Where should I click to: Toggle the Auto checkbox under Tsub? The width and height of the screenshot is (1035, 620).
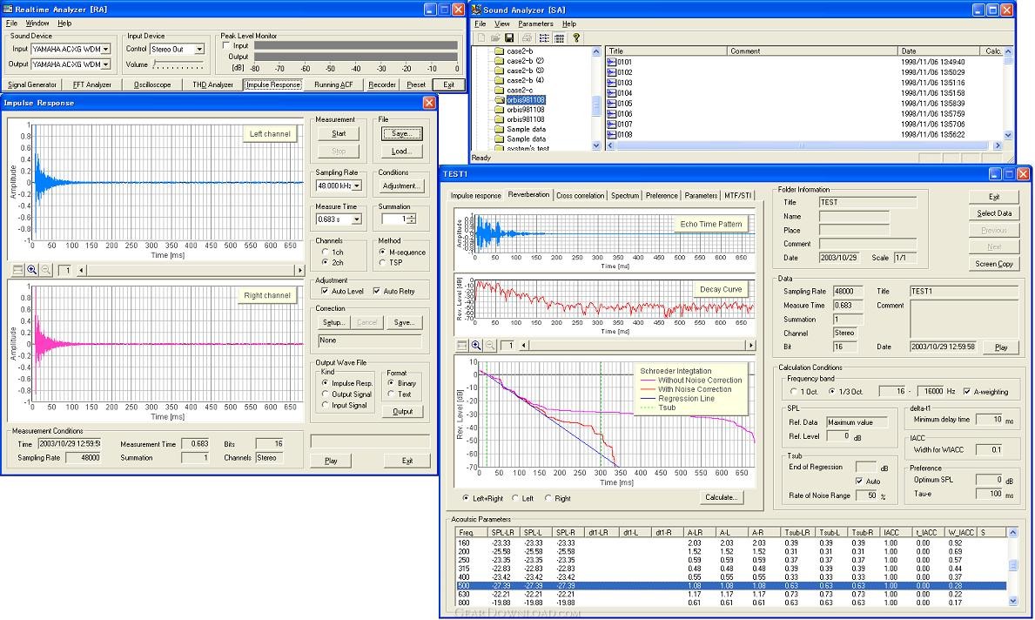pos(859,482)
